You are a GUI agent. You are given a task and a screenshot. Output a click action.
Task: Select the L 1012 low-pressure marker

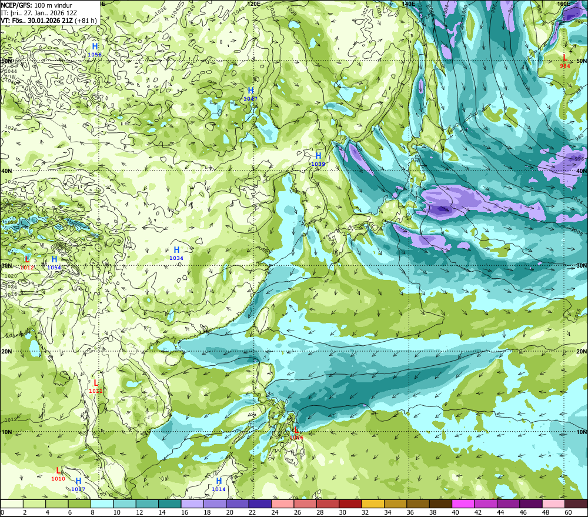[x=27, y=263]
